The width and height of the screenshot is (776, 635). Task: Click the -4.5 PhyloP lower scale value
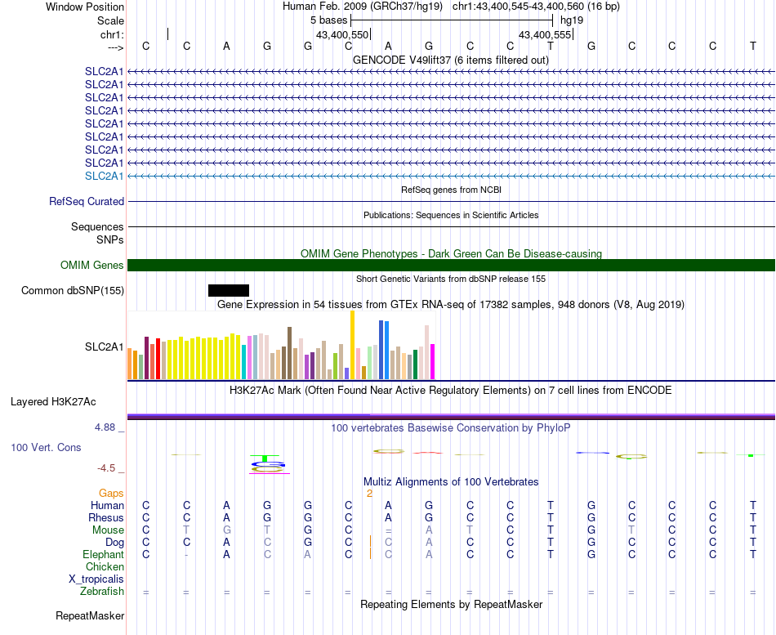tap(106, 468)
